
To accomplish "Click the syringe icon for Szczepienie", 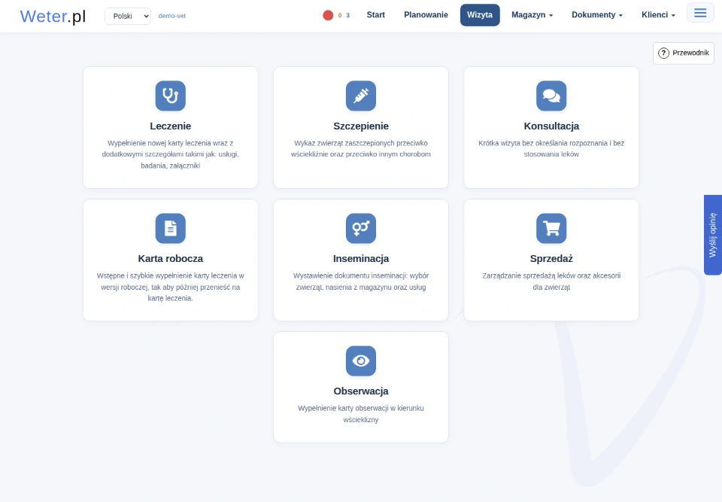I will click(361, 96).
